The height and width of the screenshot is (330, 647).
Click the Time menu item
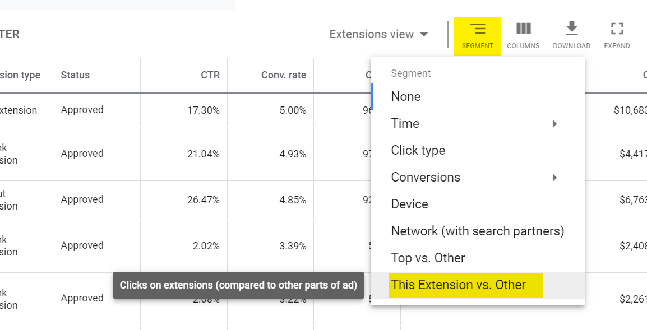tap(405, 123)
